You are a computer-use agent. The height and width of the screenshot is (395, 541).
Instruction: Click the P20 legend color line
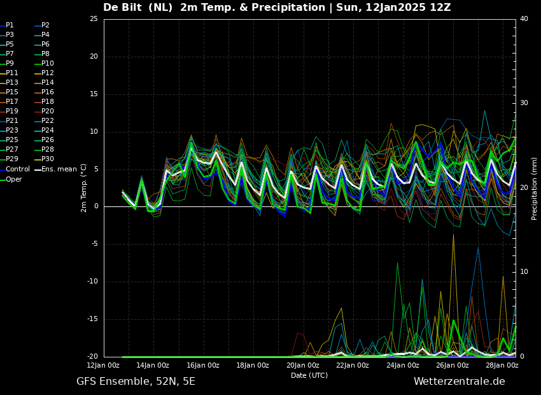click(38, 111)
